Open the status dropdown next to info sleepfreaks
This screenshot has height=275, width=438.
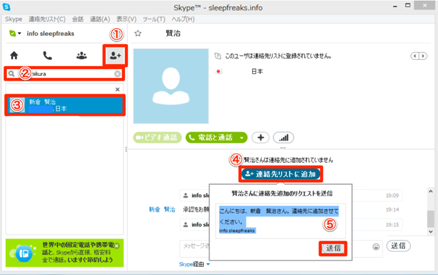coord(19,34)
